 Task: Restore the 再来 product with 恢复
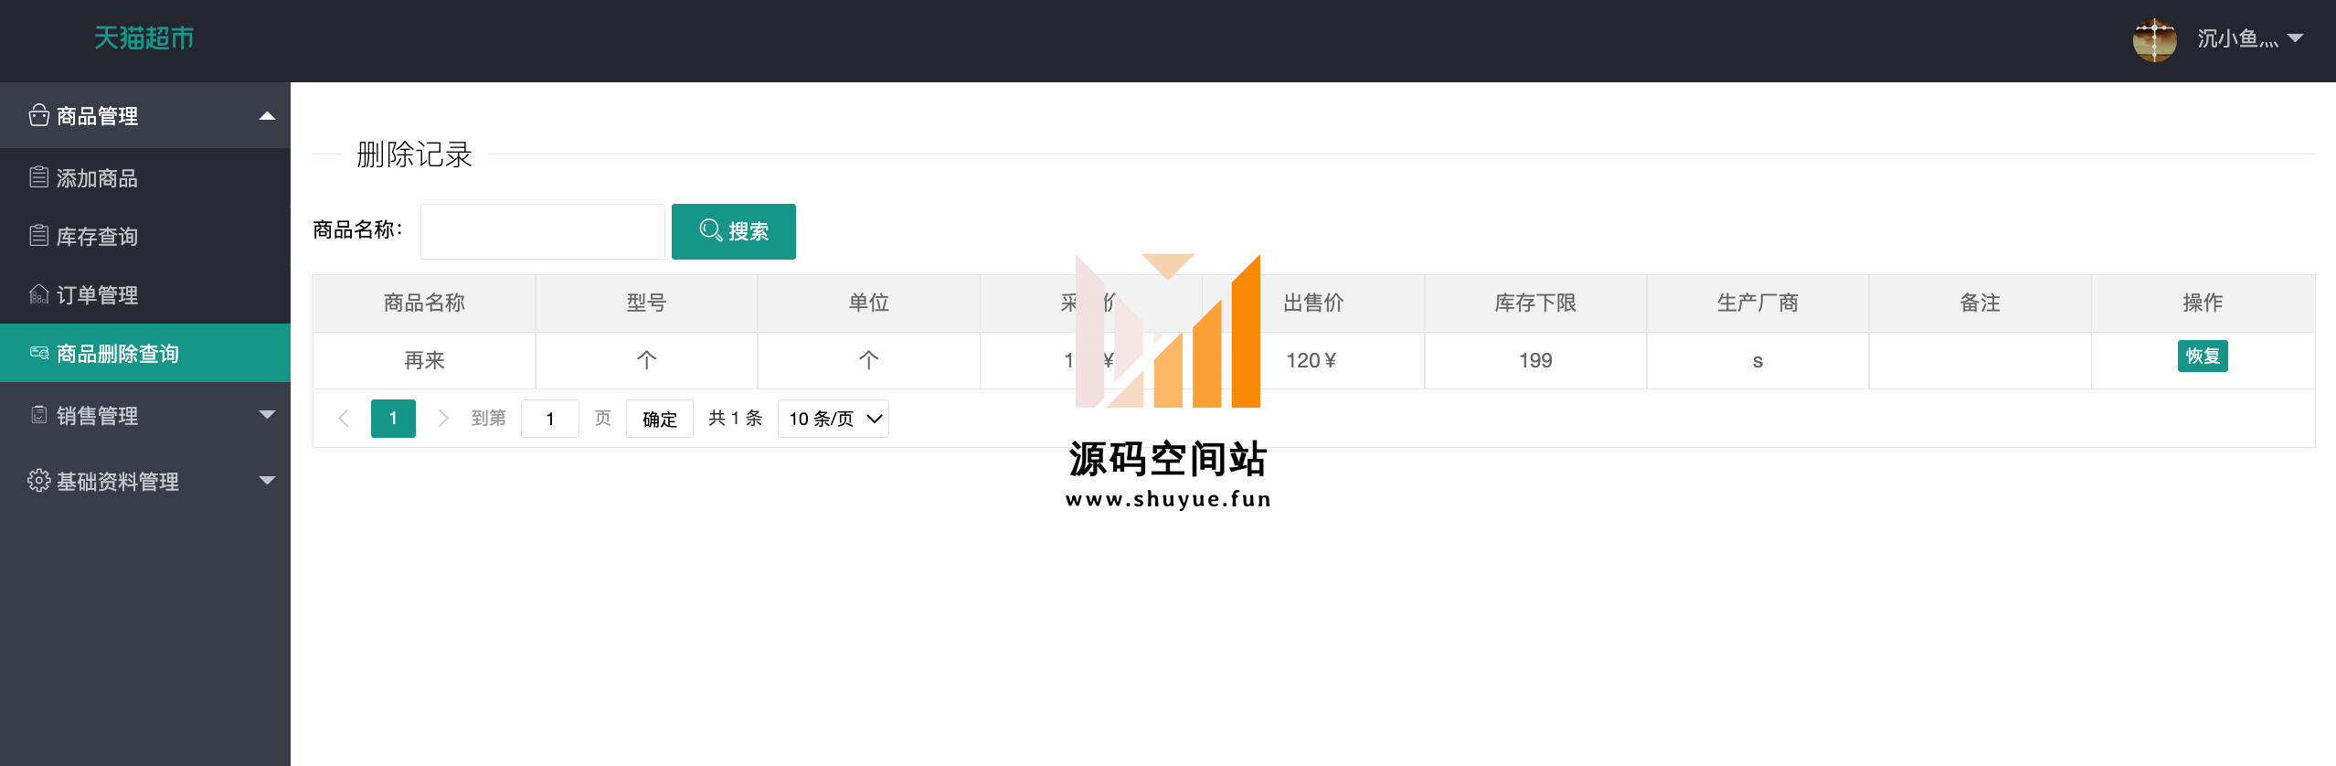[2202, 356]
